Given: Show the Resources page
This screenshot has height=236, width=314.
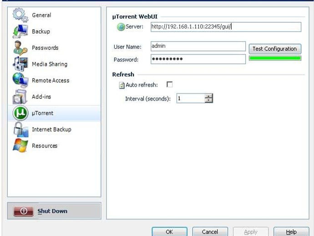Looking at the screenshot, I should tap(54, 146).
